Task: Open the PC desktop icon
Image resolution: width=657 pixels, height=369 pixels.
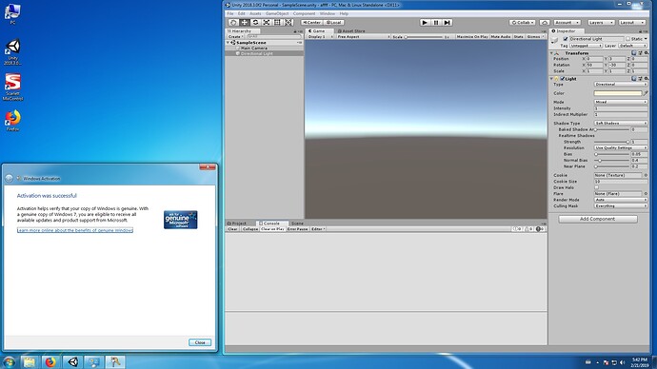Action: 12,14
